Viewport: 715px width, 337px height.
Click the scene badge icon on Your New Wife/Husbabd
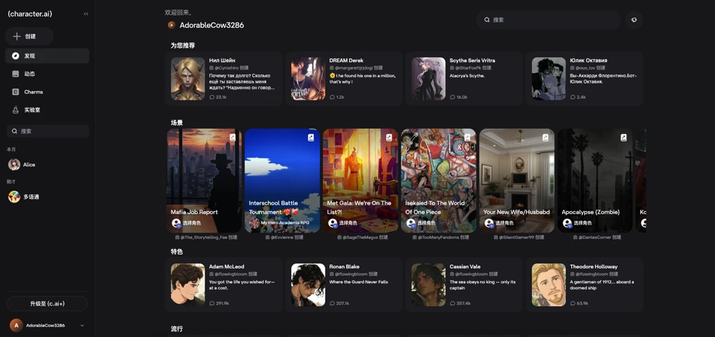pos(545,137)
